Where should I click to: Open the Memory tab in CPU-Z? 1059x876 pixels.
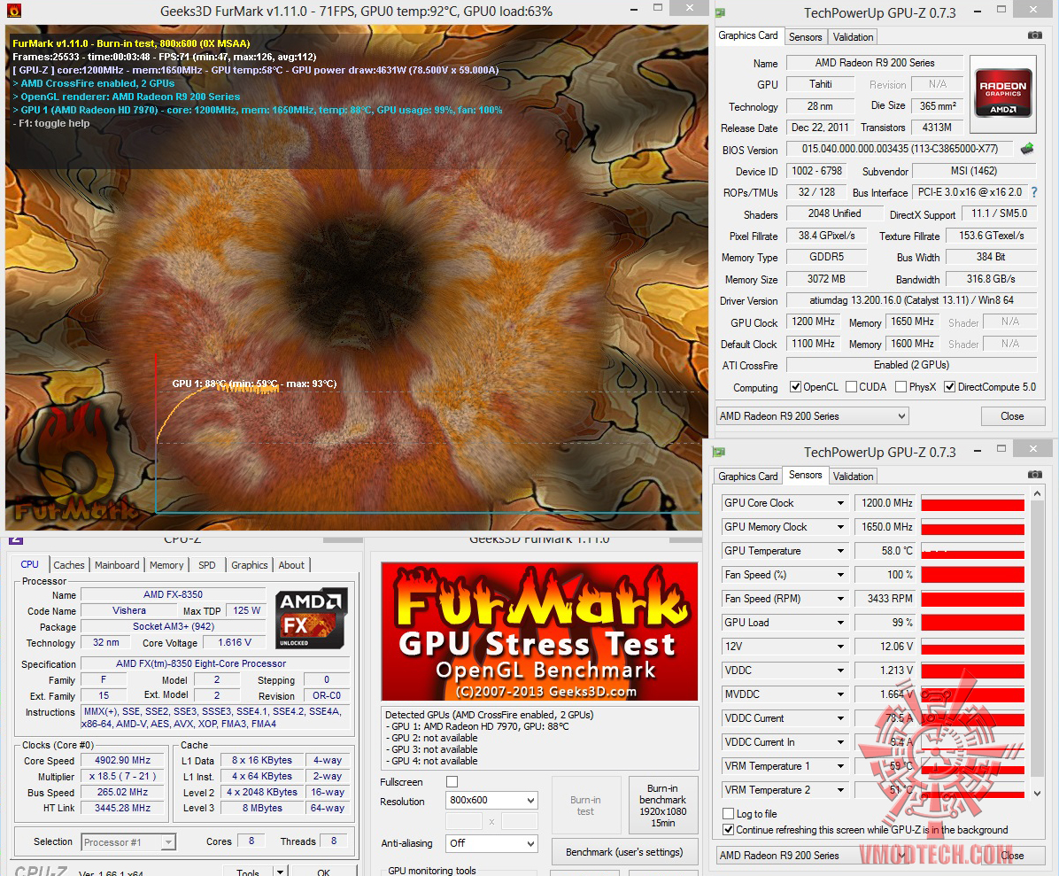[x=166, y=565]
